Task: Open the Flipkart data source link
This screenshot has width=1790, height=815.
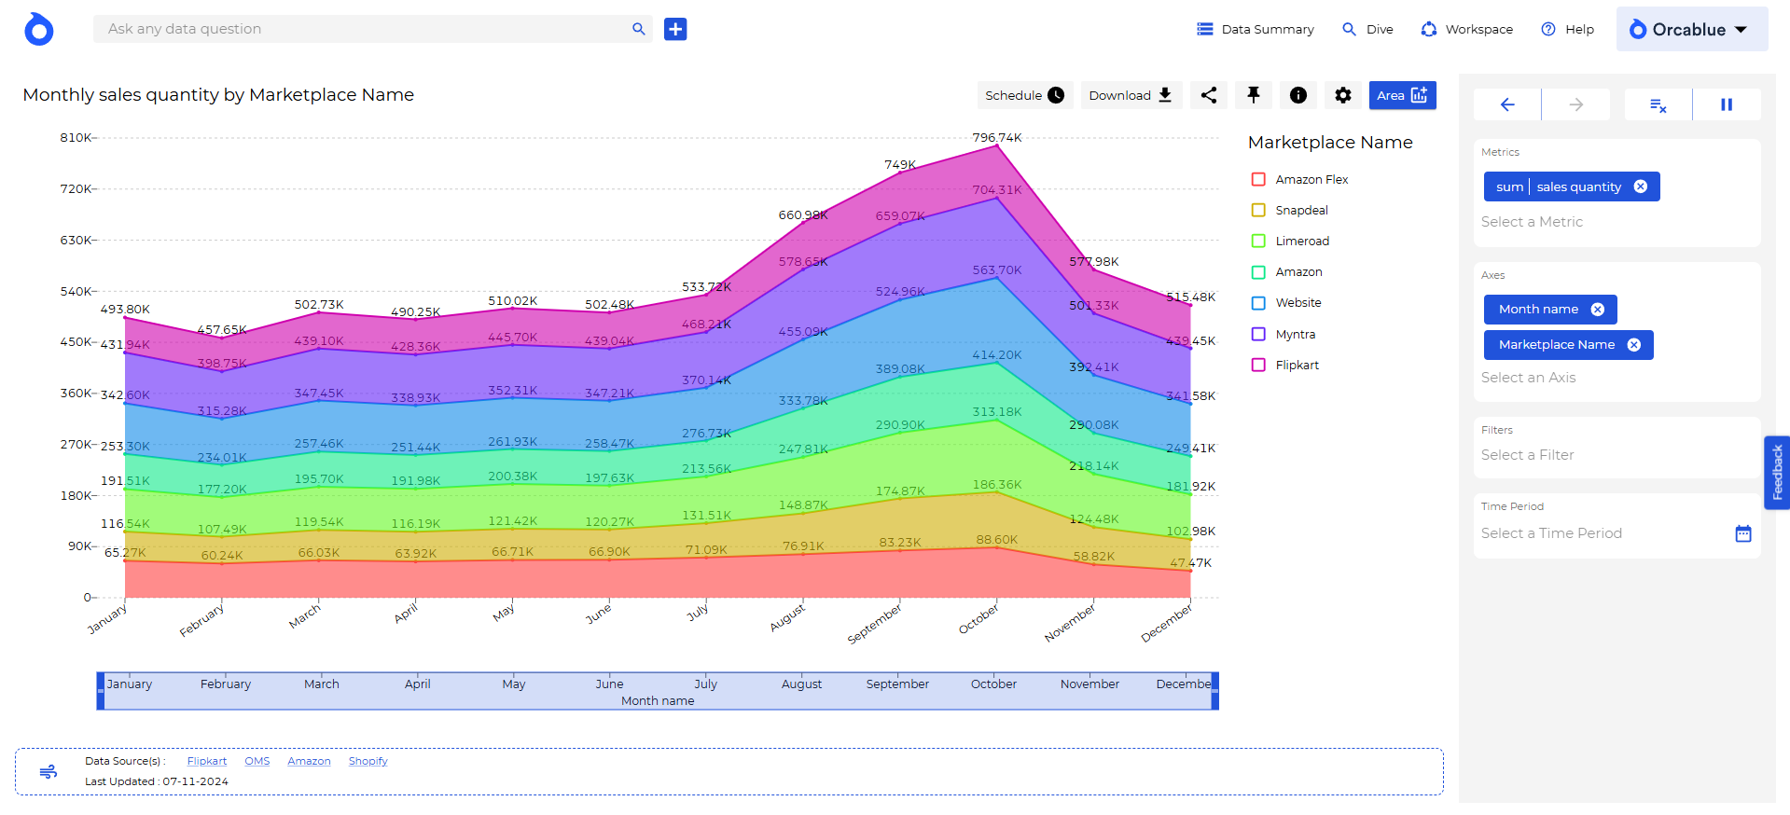Action: (207, 761)
